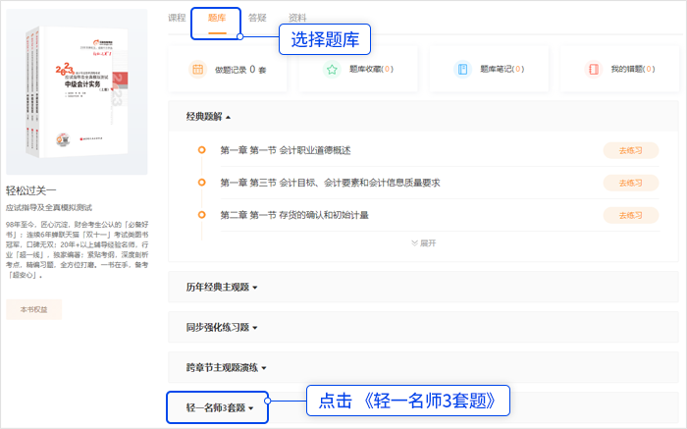Select the orange bullet for 第一章 第一节

point(201,150)
